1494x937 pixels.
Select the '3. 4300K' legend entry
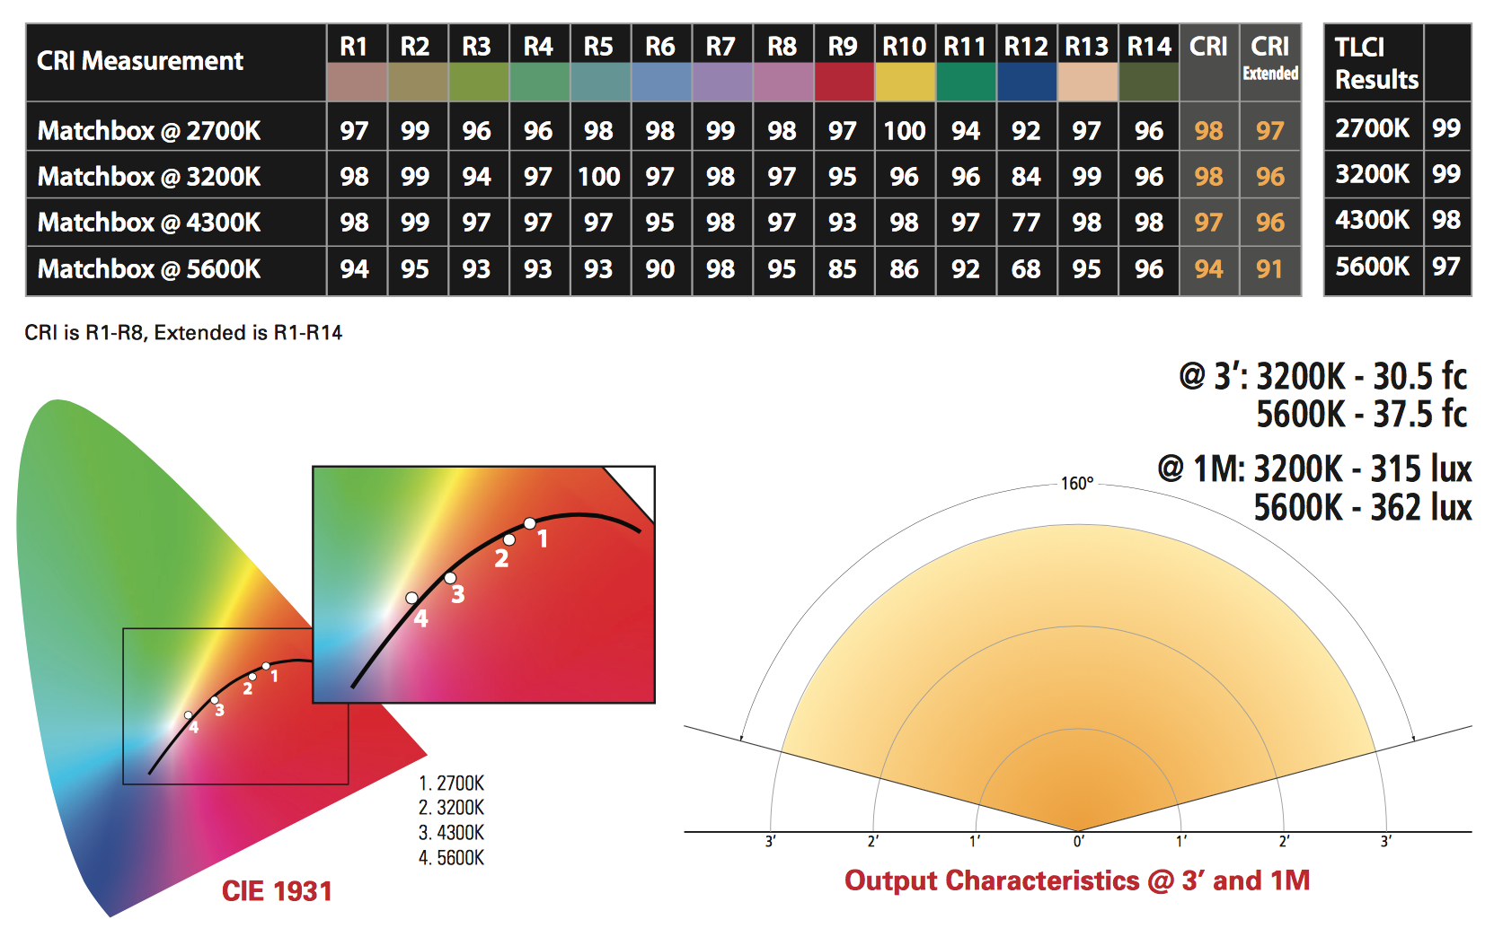pyautogui.click(x=451, y=833)
